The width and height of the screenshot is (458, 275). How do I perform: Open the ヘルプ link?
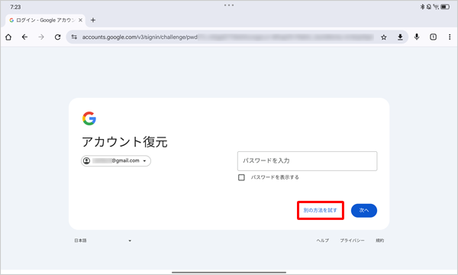323,241
